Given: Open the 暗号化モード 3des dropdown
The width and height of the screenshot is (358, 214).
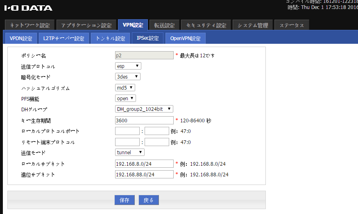Looking at the screenshot, I should click(x=128, y=77).
